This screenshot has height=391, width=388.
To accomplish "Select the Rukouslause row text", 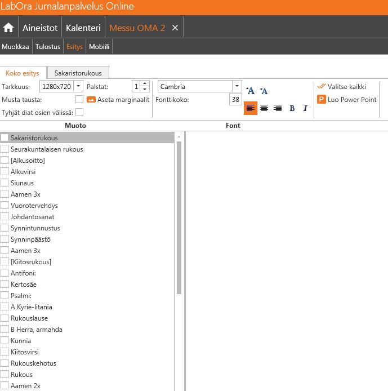I will (29, 318).
